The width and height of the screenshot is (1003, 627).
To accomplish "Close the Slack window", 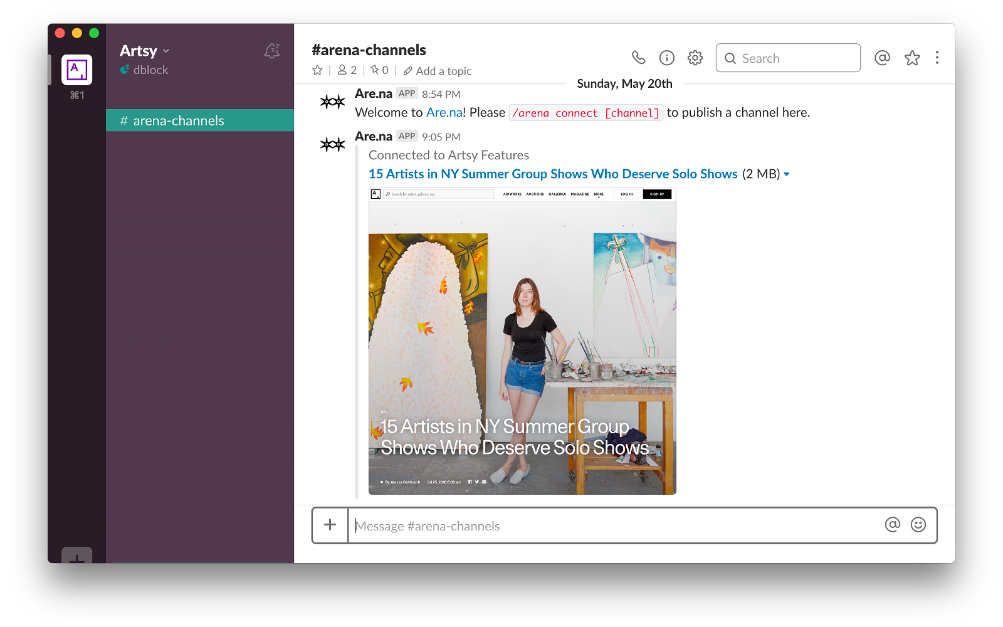I will (60, 33).
